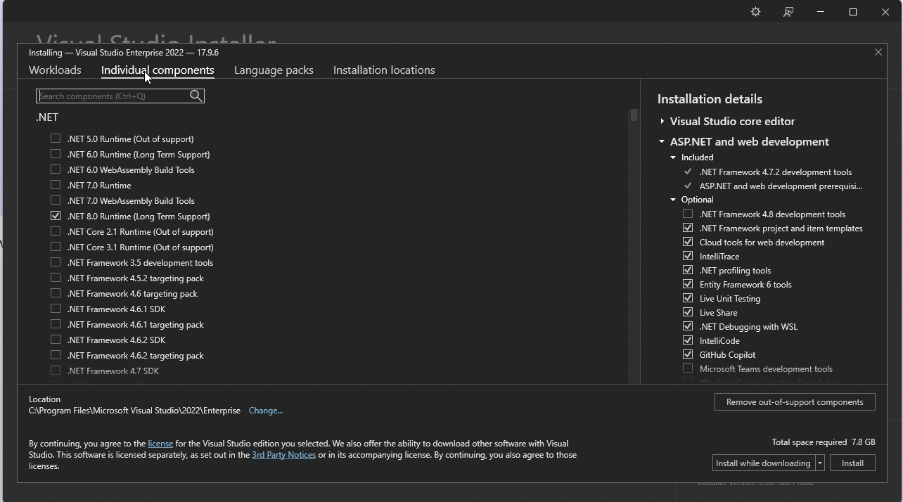
Task: Check .NET Framework 4.7 SDK
Action: click(x=56, y=371)
